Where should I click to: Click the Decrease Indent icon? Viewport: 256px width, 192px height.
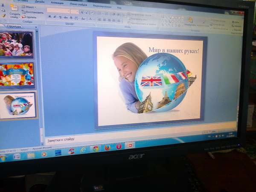pos(114,15)
